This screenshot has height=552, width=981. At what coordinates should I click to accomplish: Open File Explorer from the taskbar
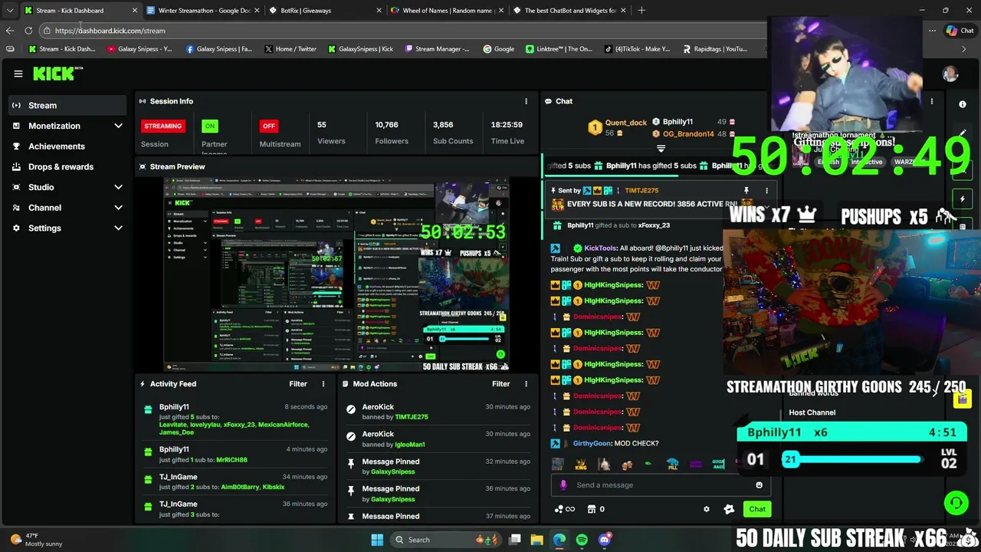tap(536, 540)
